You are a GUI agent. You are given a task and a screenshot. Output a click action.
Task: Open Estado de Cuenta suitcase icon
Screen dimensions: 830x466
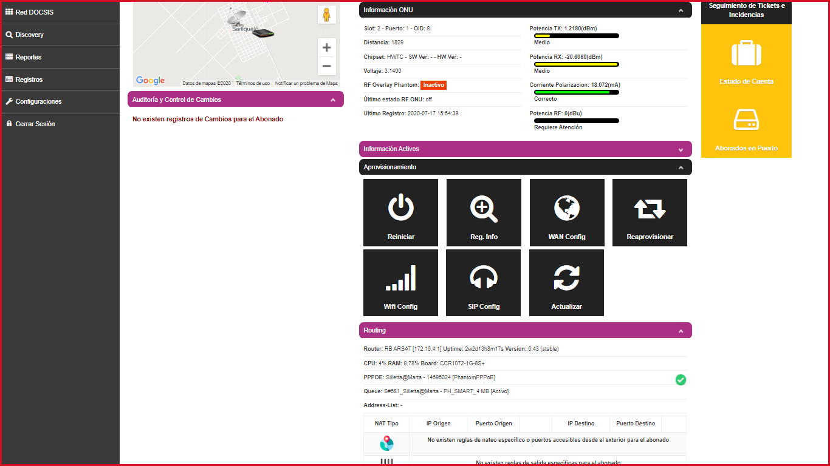coord(746,54)
